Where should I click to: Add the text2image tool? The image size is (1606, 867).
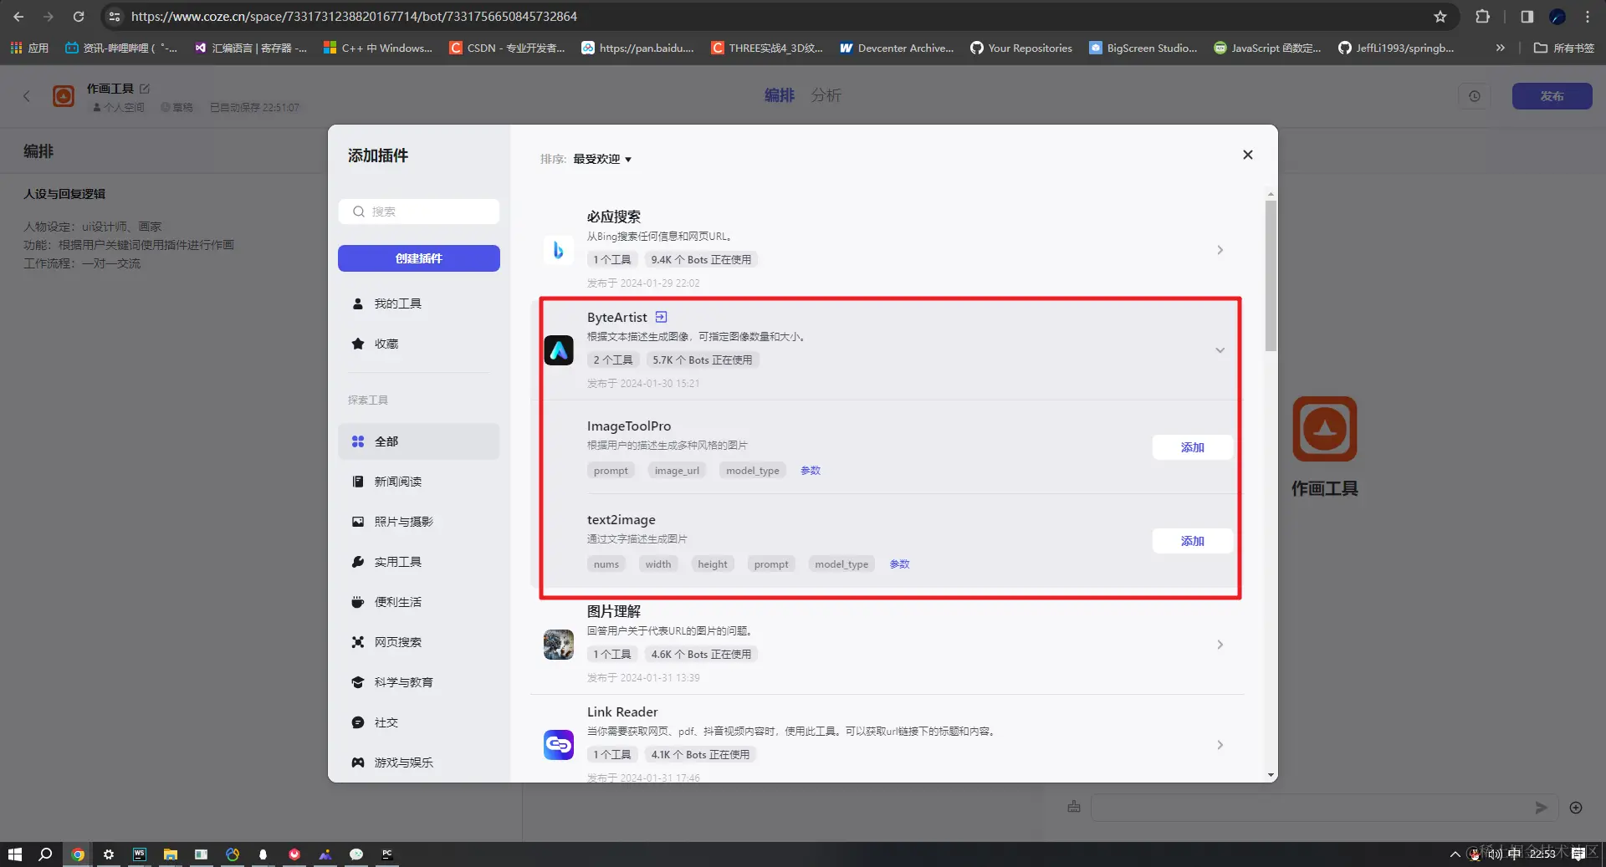pyautogui.click(x=1192, y=541)
